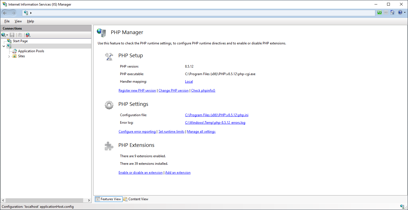Click Add an extension link
The height and width of the screenshot is (210, 408).
178,173
